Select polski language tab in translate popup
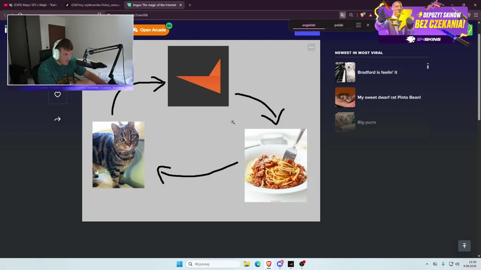The height and width of the screenshot is (270, 481). (339, 25)
